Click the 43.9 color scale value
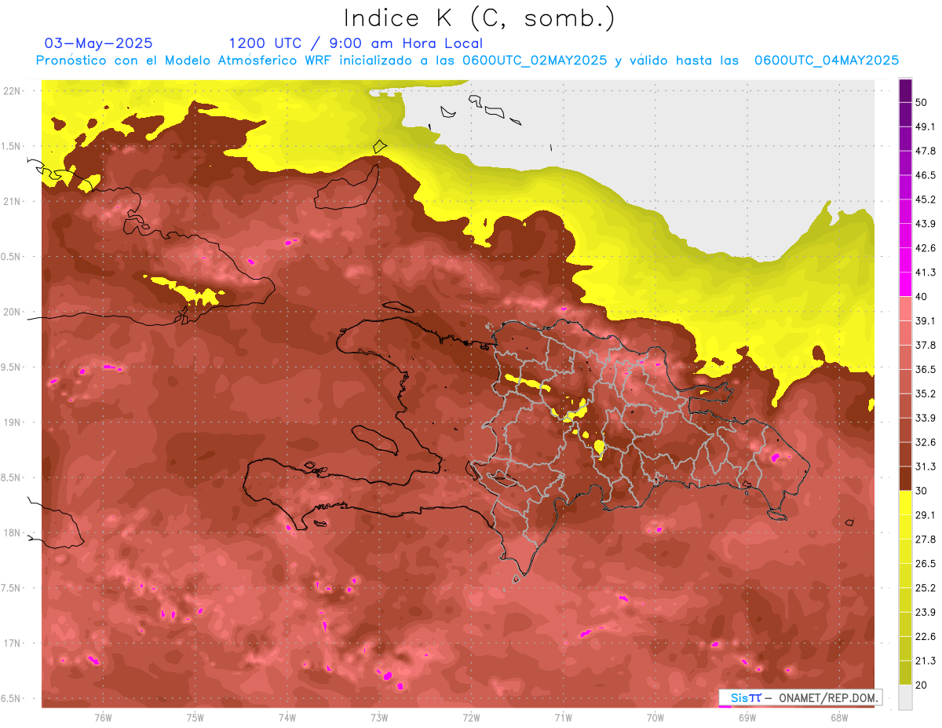This screenshot has height=728, width=942. click(x=926, y=224)
